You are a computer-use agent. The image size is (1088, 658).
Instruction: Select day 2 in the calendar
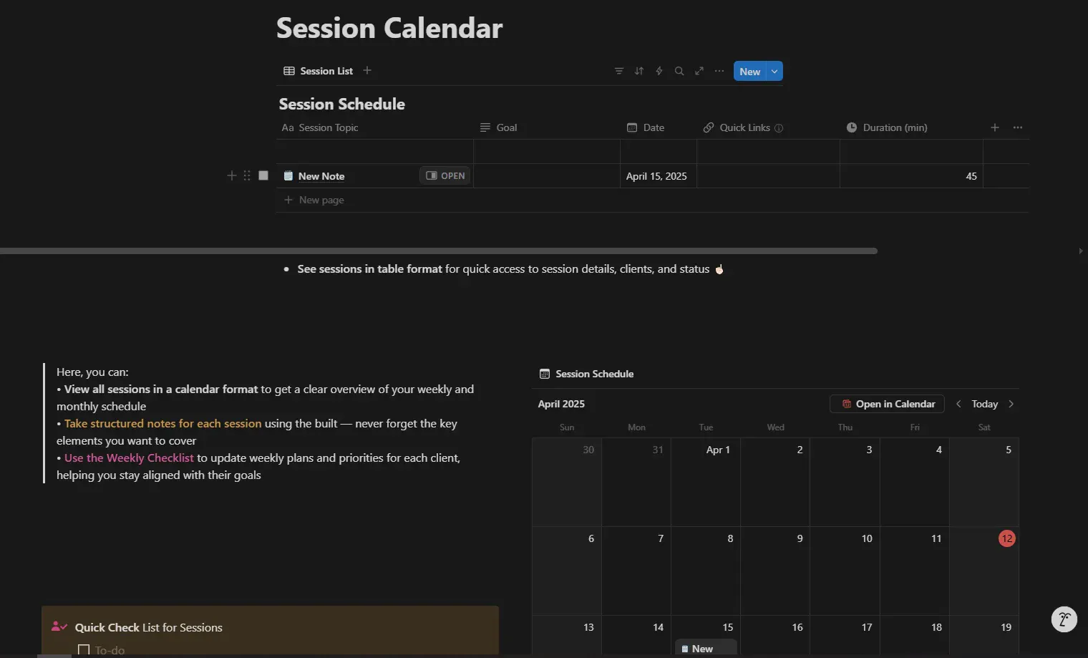coord(775,482)
